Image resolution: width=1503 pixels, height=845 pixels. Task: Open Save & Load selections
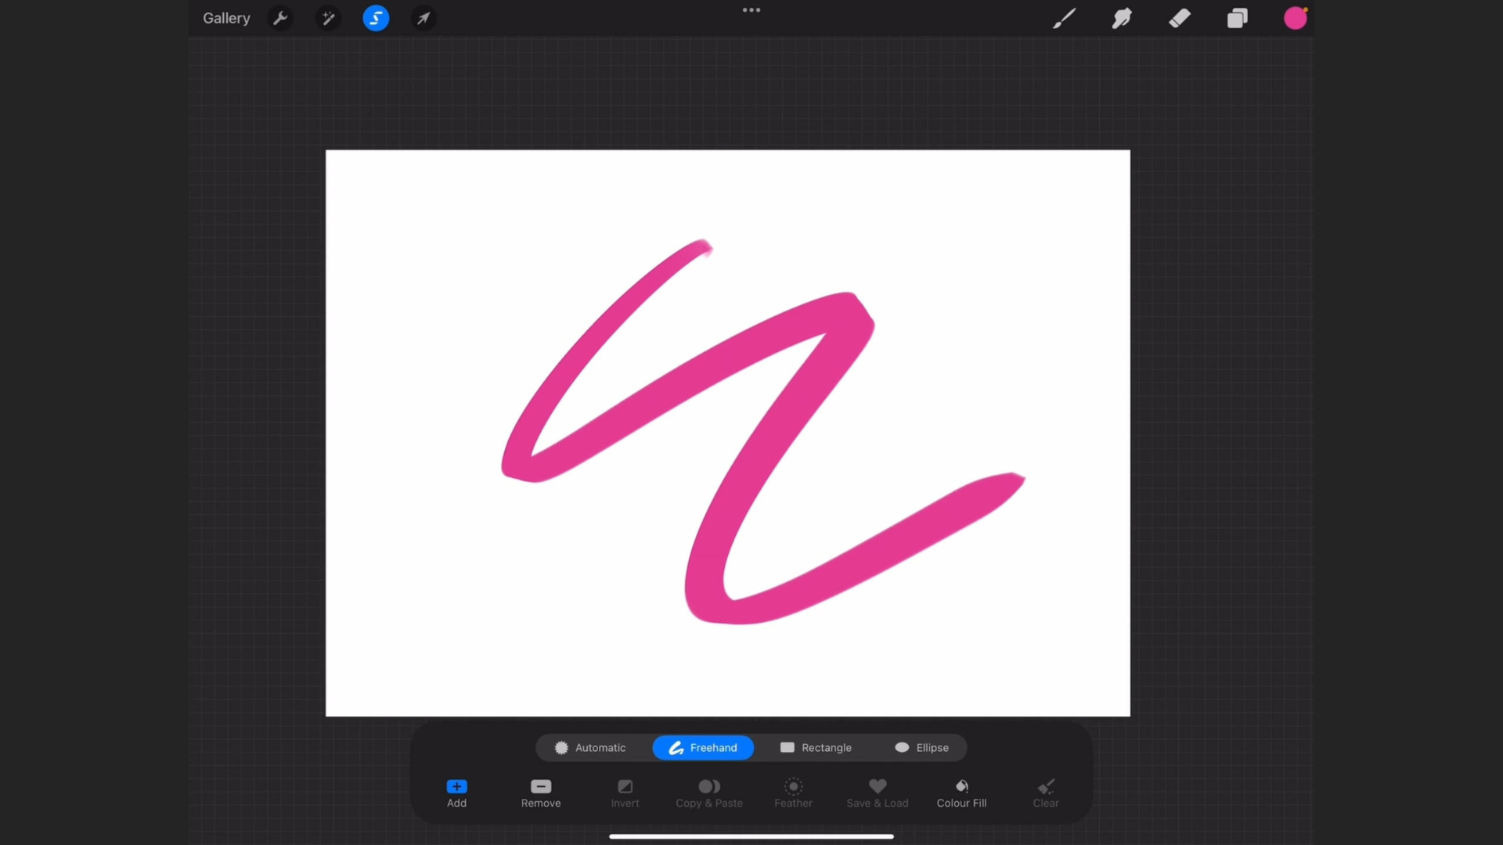pos(878,793)
